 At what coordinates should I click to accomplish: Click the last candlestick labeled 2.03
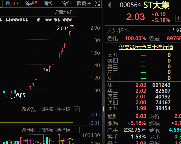click(73, 27)
